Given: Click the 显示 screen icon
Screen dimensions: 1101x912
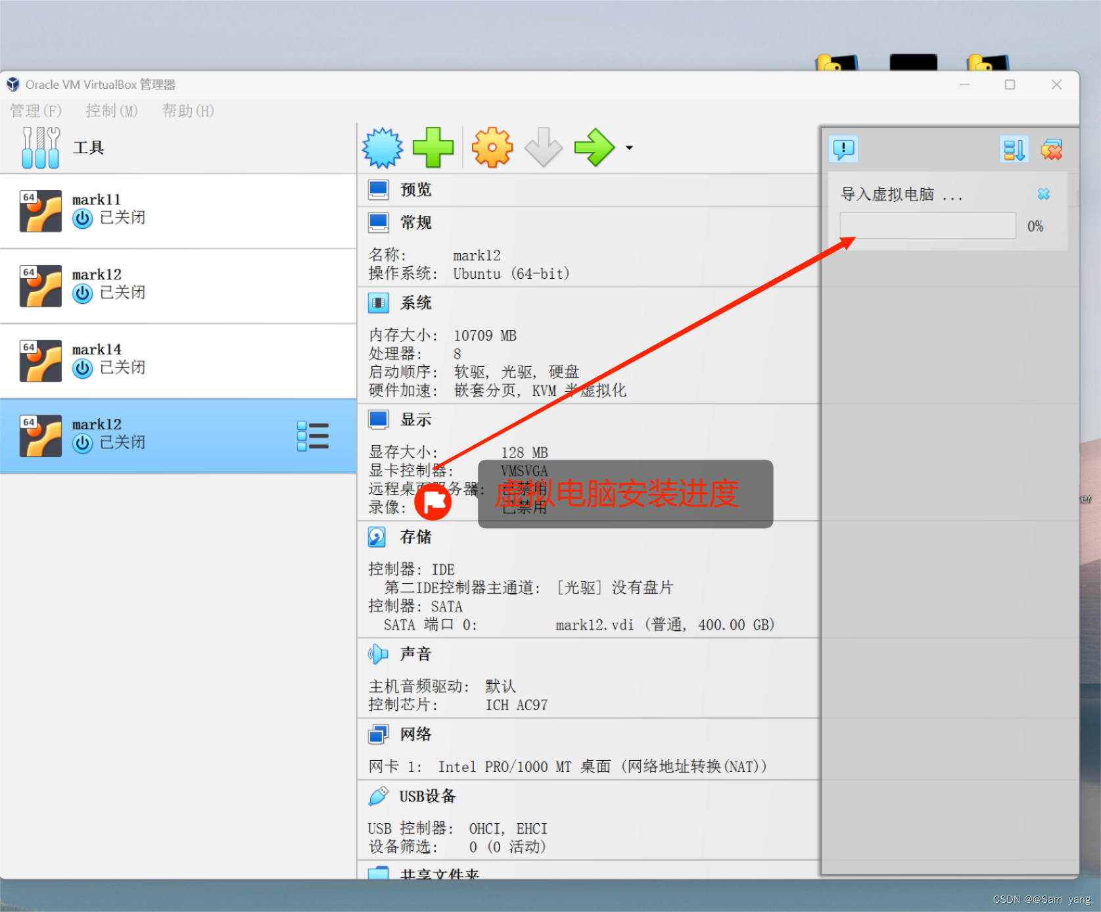Looking at the screenshot, I should [378, 420].
